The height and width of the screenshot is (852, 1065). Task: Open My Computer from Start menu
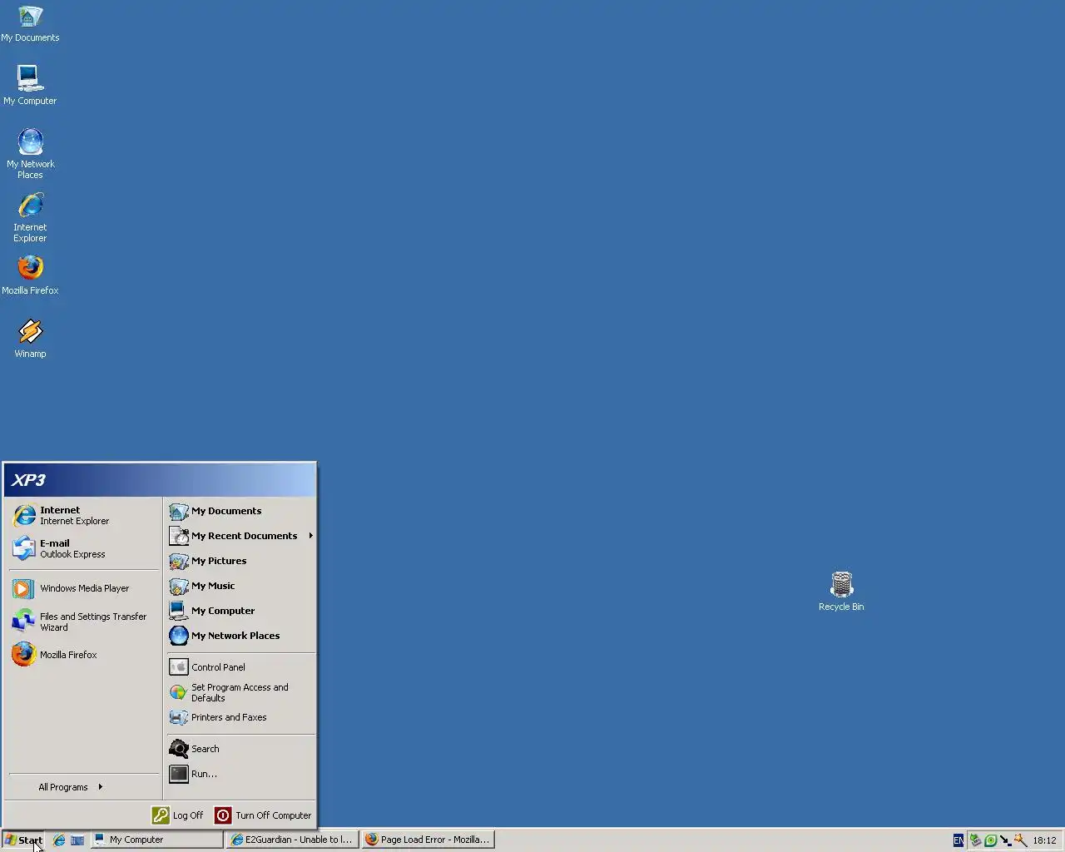click(241, 611)
